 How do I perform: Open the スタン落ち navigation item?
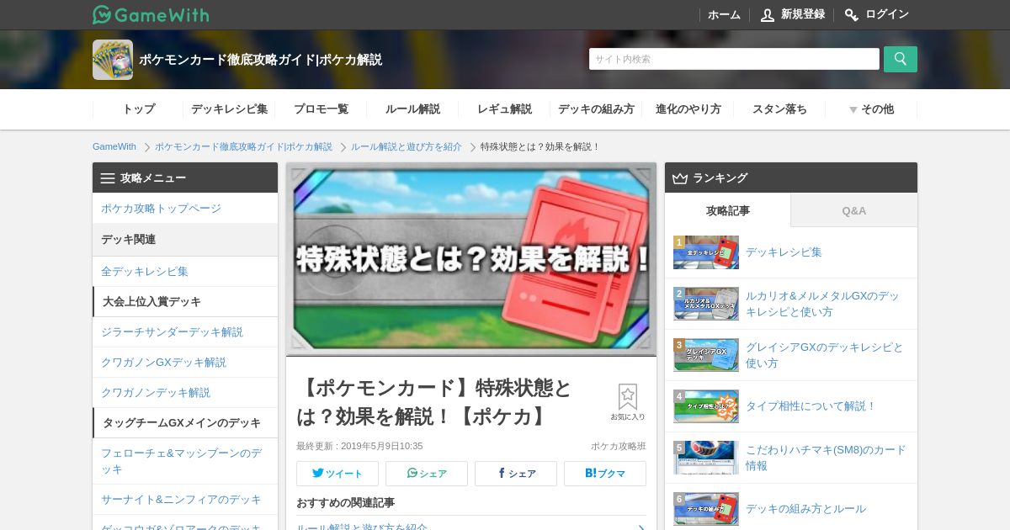pos(779,109)
